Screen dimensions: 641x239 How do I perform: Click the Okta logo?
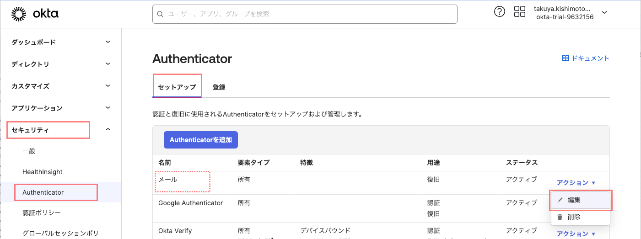(35, 14)
